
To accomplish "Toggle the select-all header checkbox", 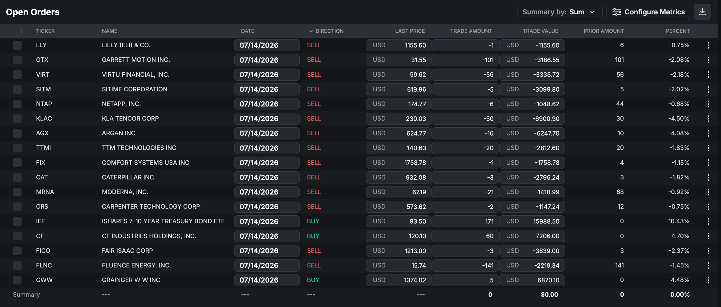I will tap(17, 31).
